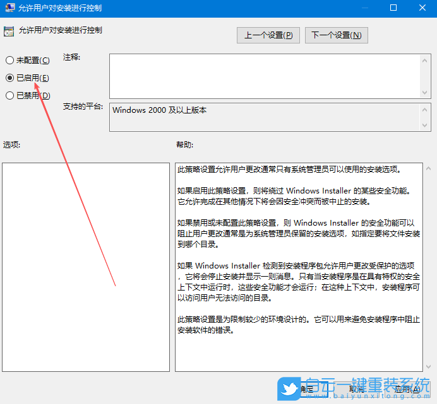Image resolution: width=437 pixels, height=404 pixels.
Task: Click the 取消 cancel button
Action: (x=357, y=390)
